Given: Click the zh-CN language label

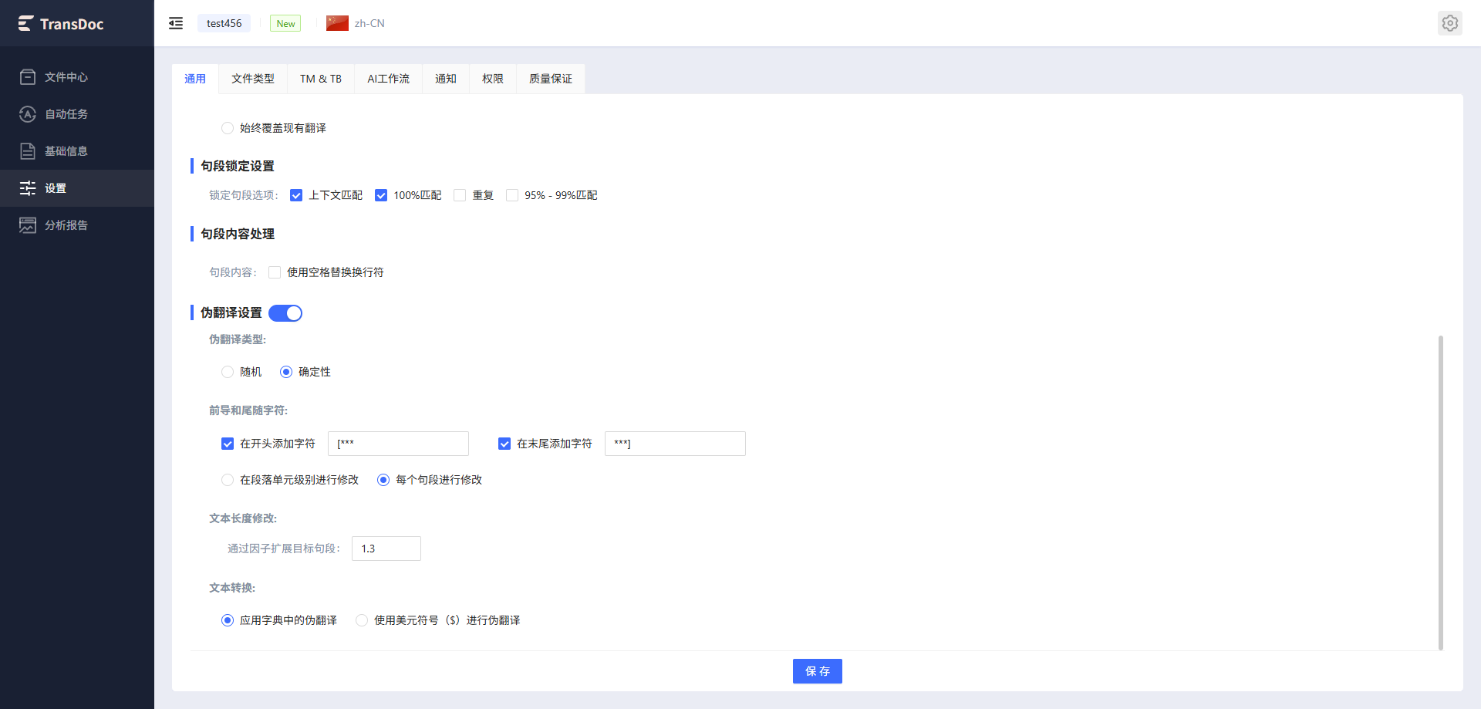Looking at the screenshot, I should 369,23.
